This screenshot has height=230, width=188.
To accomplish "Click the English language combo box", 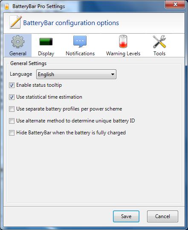I will point(76,74).
